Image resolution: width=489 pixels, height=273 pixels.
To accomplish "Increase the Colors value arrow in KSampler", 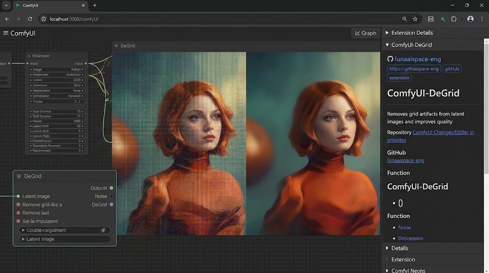I will tap(82, 80).
